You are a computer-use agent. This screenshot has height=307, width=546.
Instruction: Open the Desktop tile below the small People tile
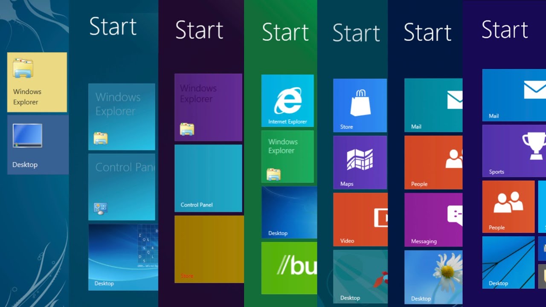(508, 263)
